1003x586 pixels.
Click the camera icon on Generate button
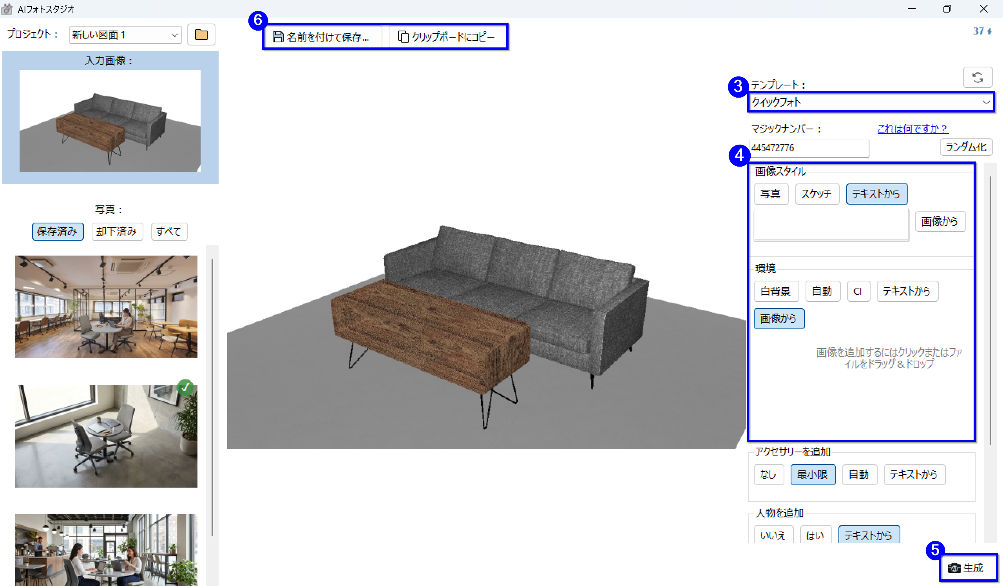[x=954, y=568]
